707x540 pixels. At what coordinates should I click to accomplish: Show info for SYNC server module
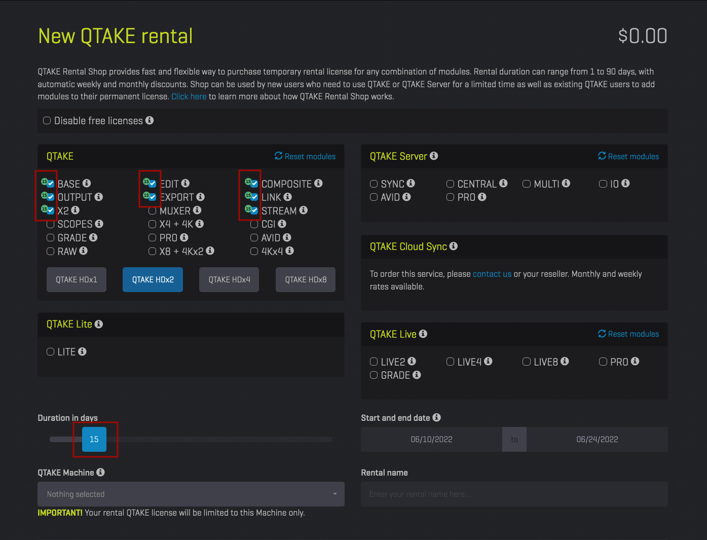[411, 183]
